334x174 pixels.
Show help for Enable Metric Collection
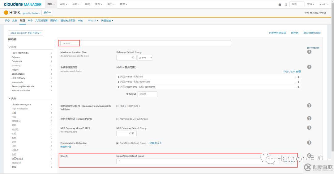click(309, 143)
